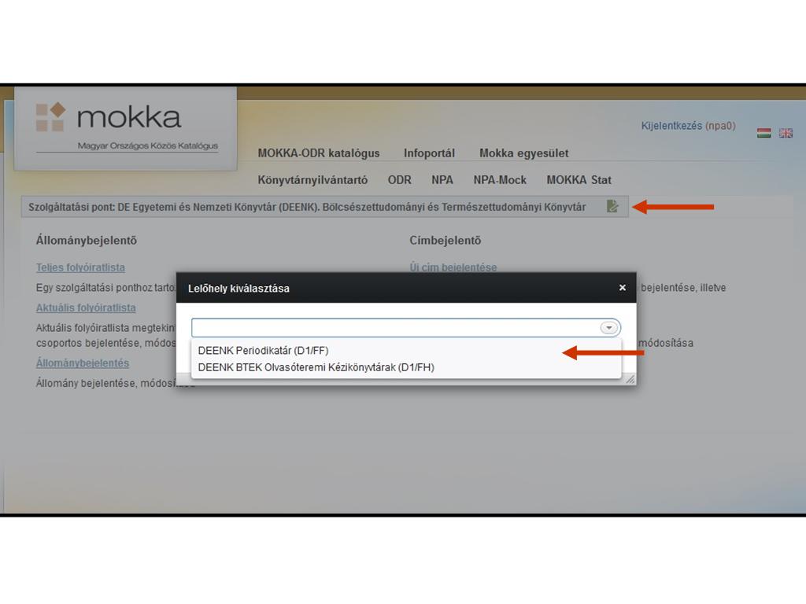Open the Teljes folyóiratlista link

click(x=80, y=267)
